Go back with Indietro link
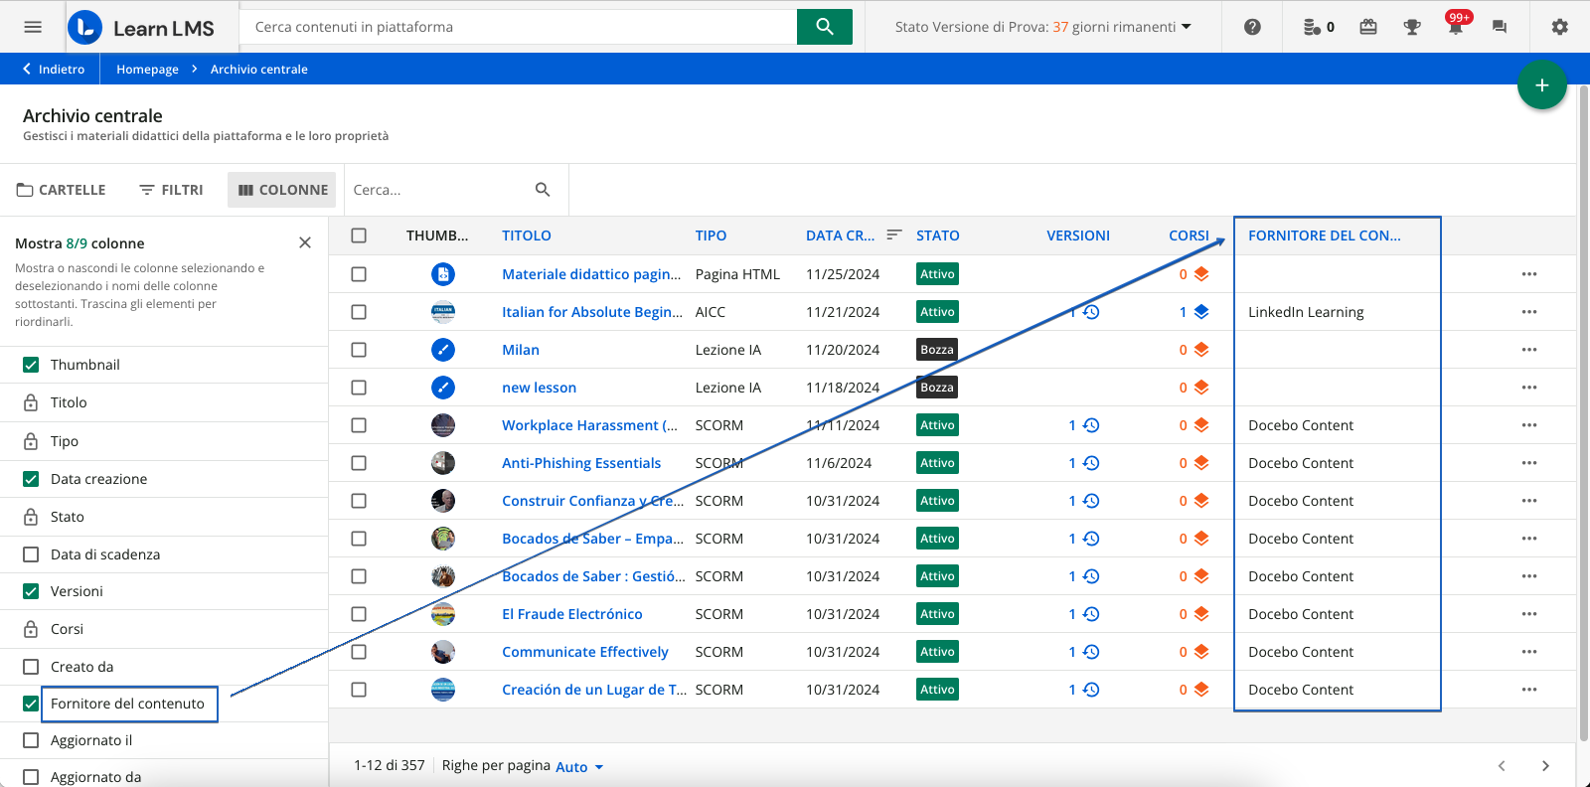The width and height of the screenshot is (1590, 787). (54, 69)
